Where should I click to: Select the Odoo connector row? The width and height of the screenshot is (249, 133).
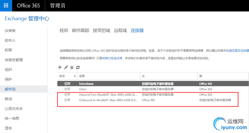tap(153, 89)
